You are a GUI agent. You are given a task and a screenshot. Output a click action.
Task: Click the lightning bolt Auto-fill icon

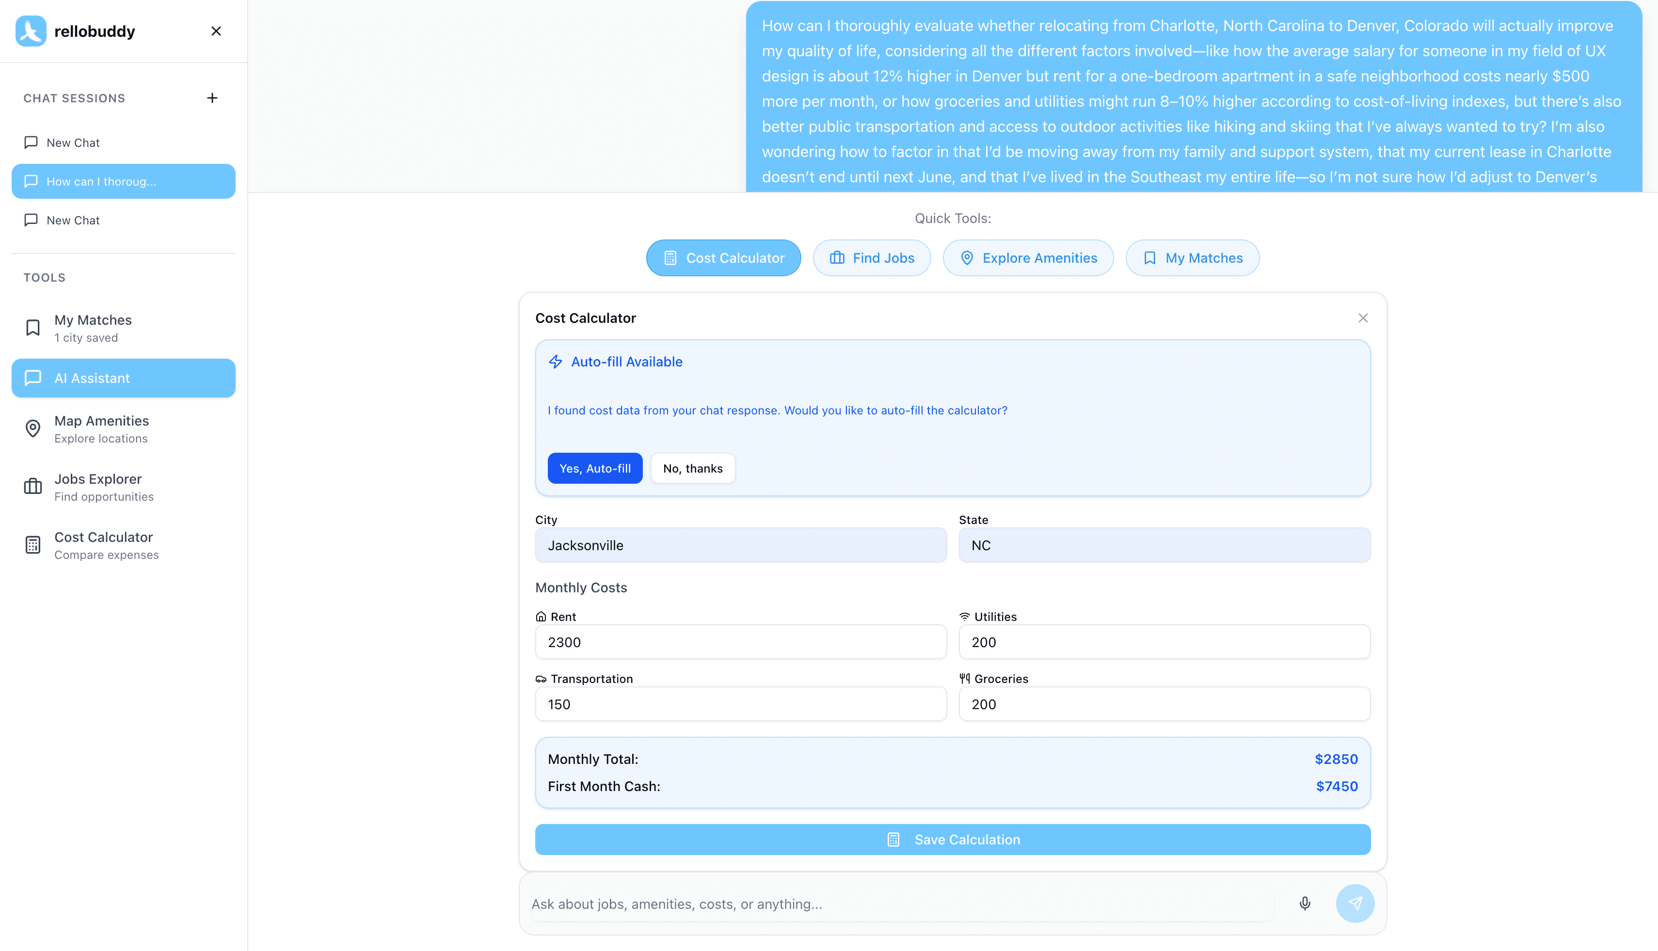point(555,362)
